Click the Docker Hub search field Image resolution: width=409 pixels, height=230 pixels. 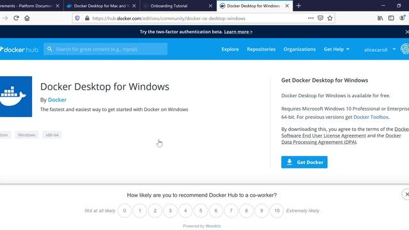105,49
